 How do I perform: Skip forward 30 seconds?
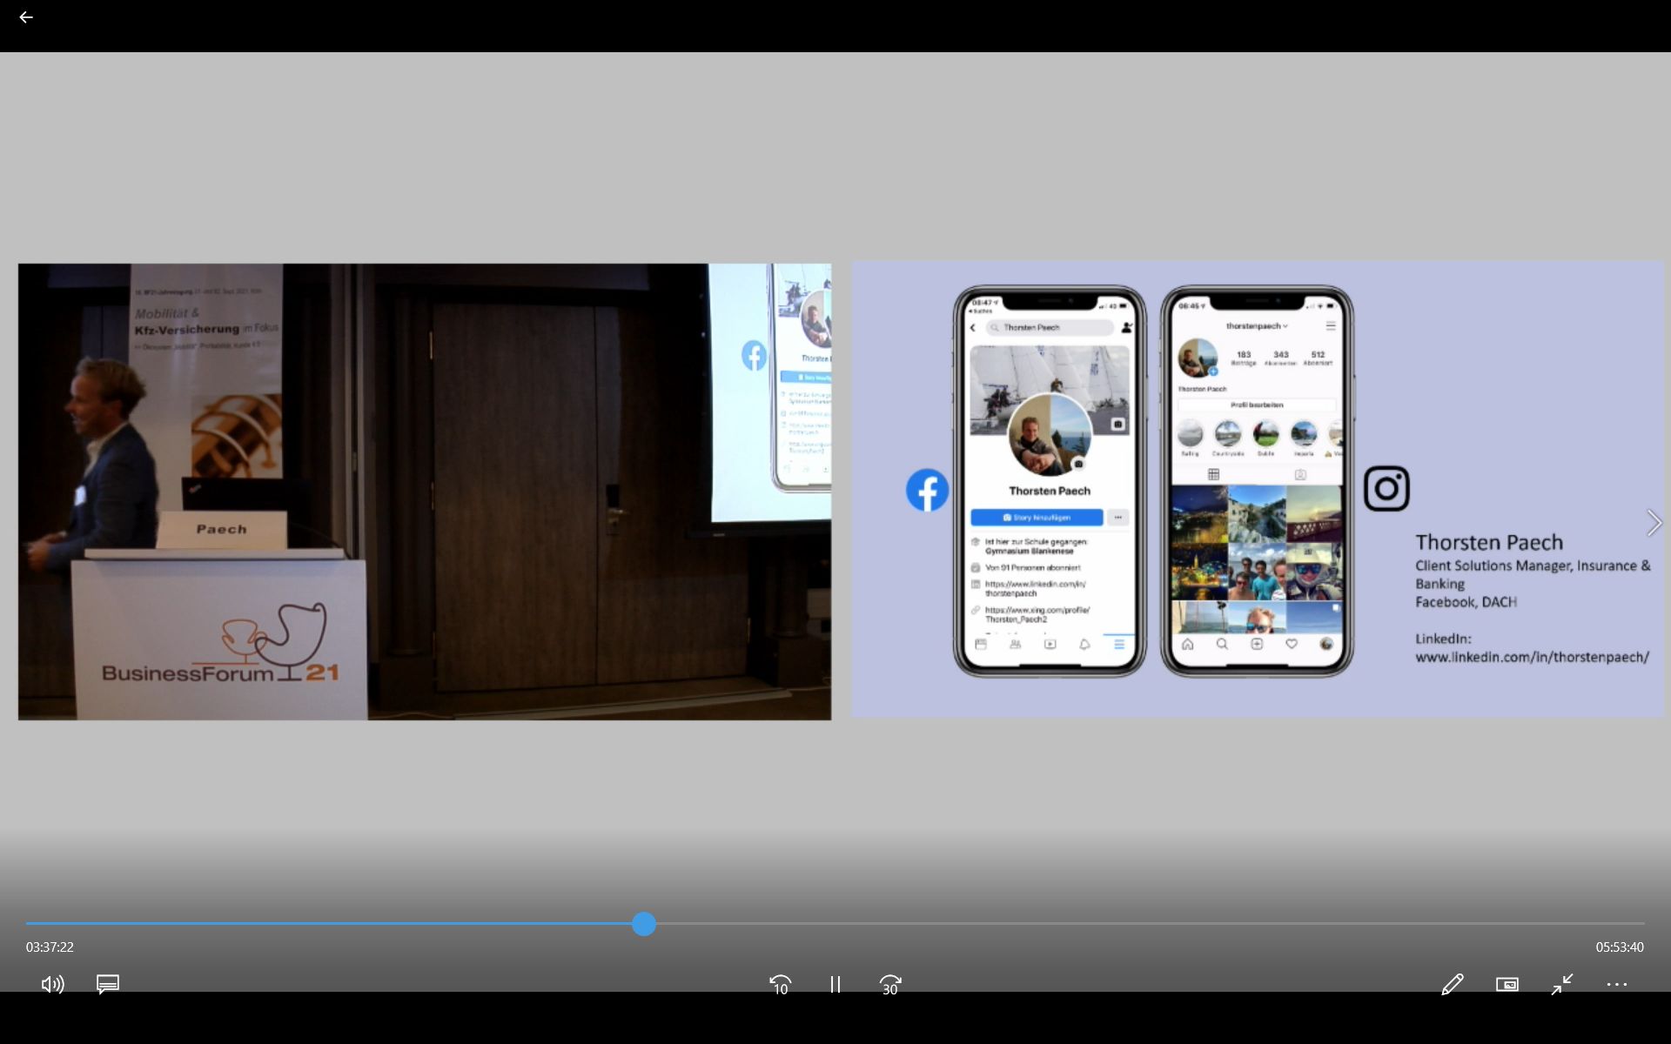[889, 985]
